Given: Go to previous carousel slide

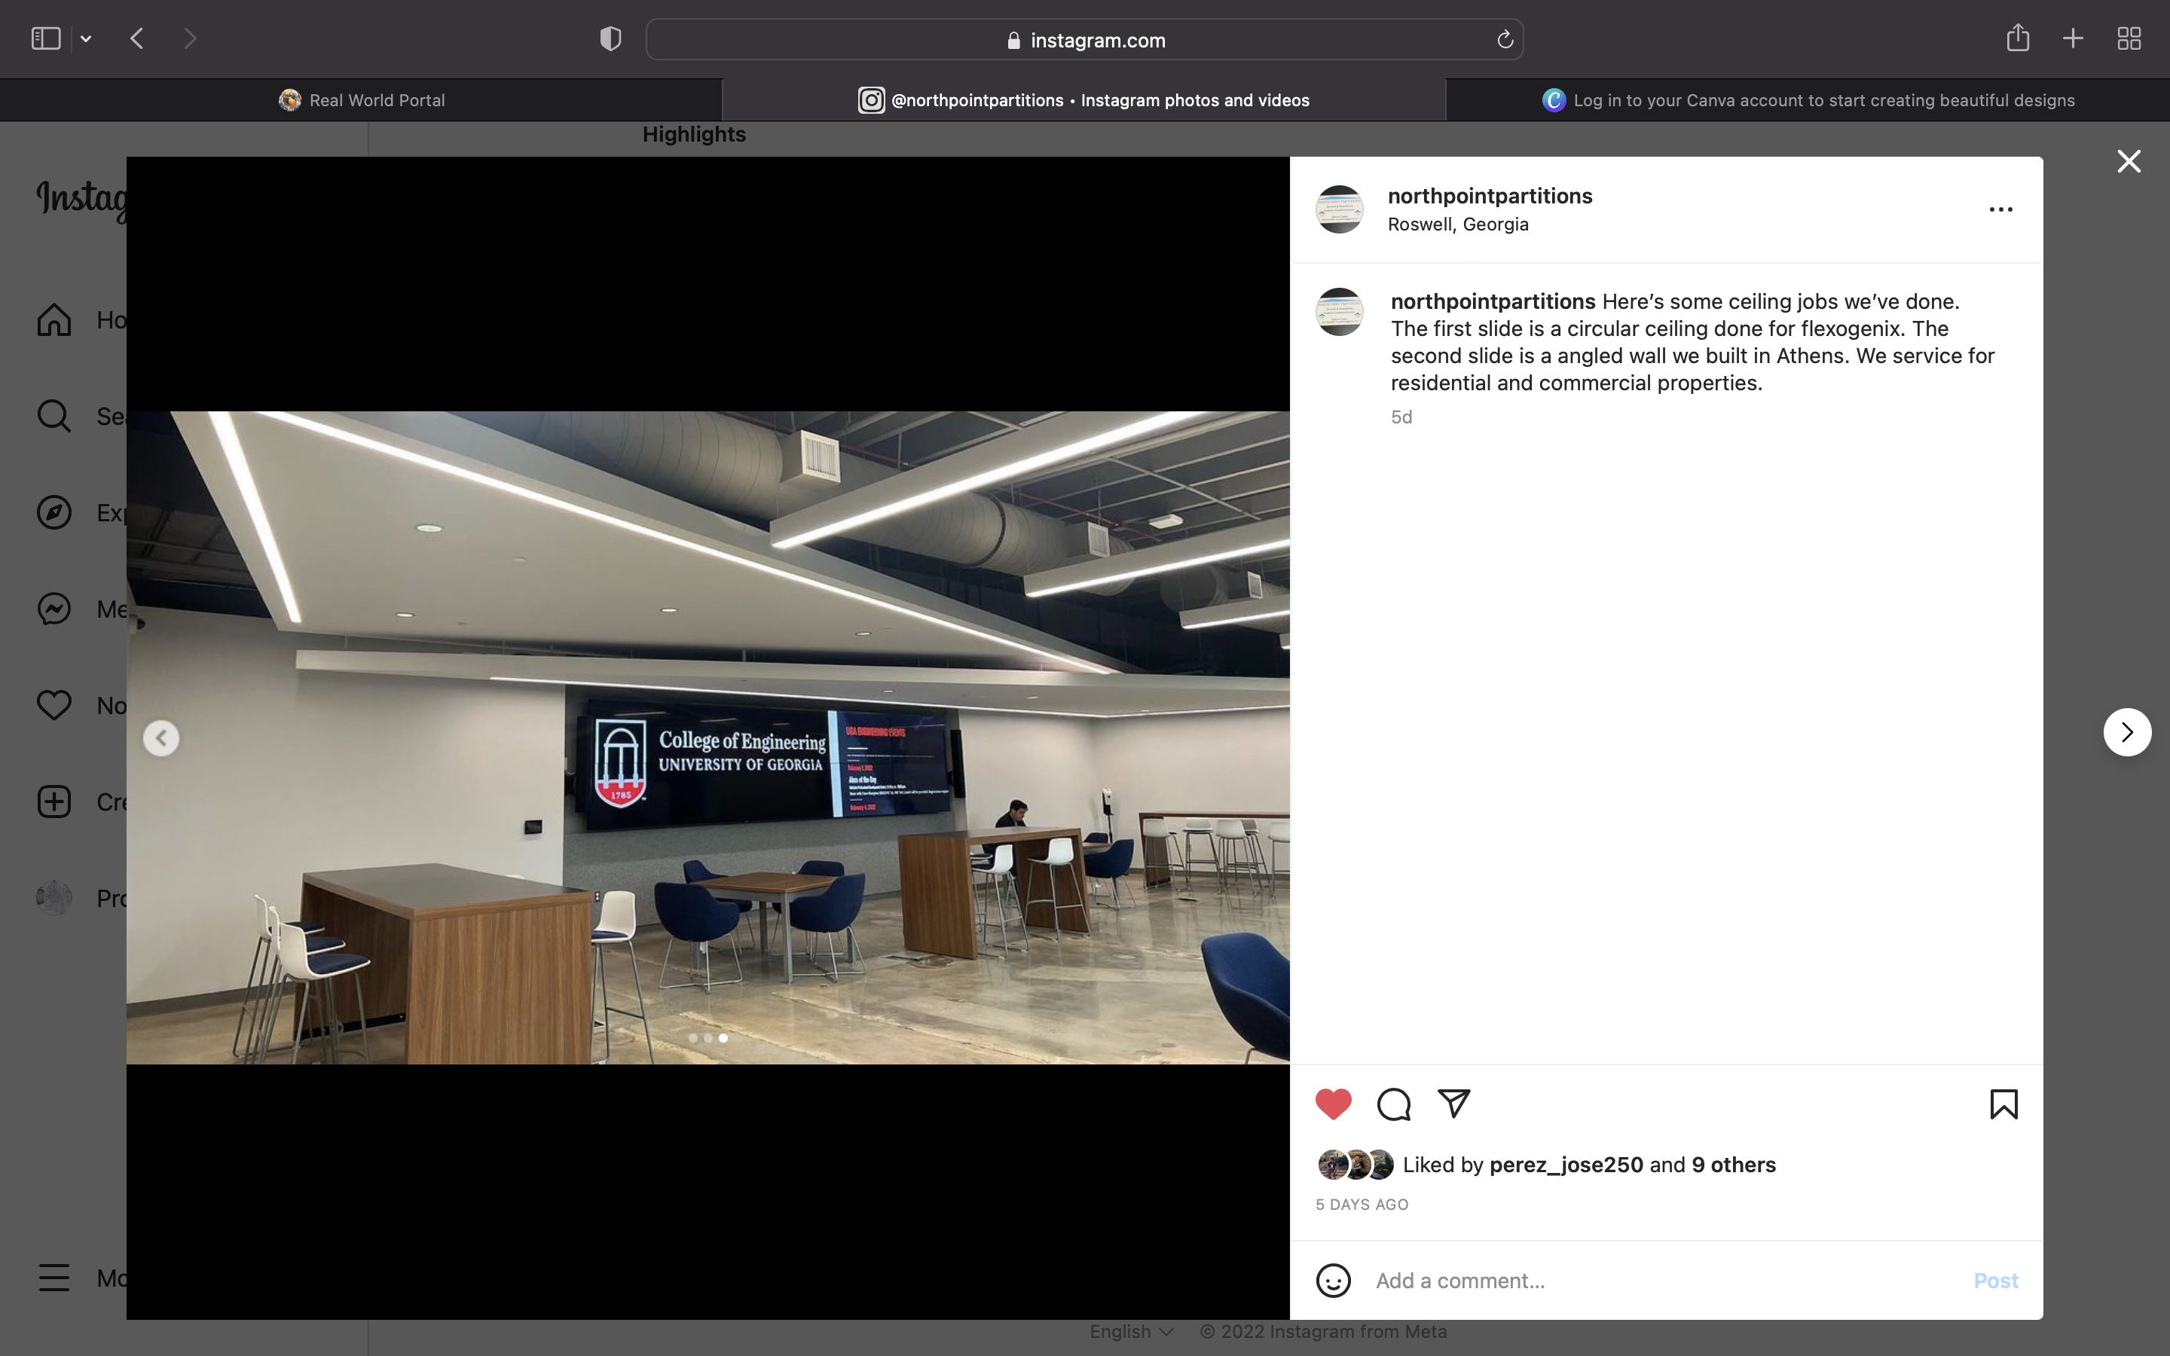Looking at the screenshot, I should click(x=161, y=738).
